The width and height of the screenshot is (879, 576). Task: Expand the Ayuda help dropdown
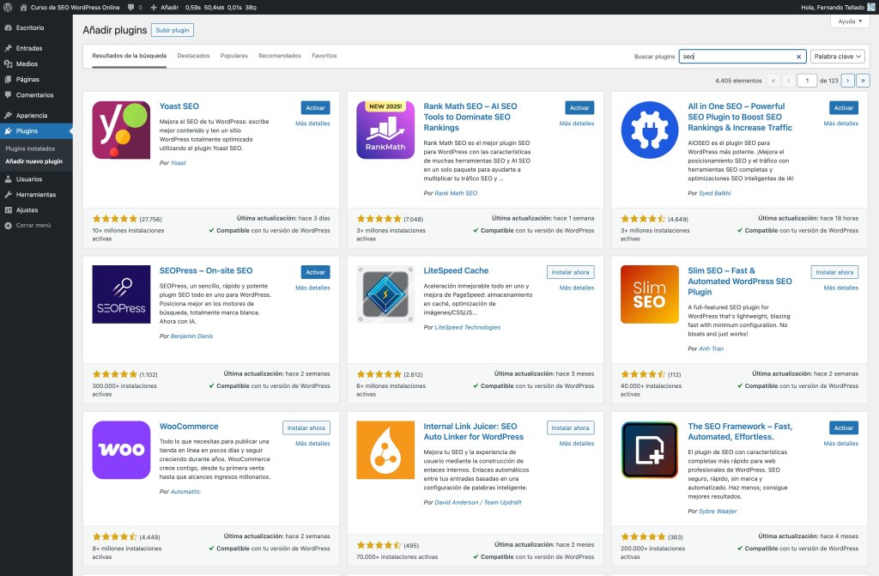(x=850, y=21)
